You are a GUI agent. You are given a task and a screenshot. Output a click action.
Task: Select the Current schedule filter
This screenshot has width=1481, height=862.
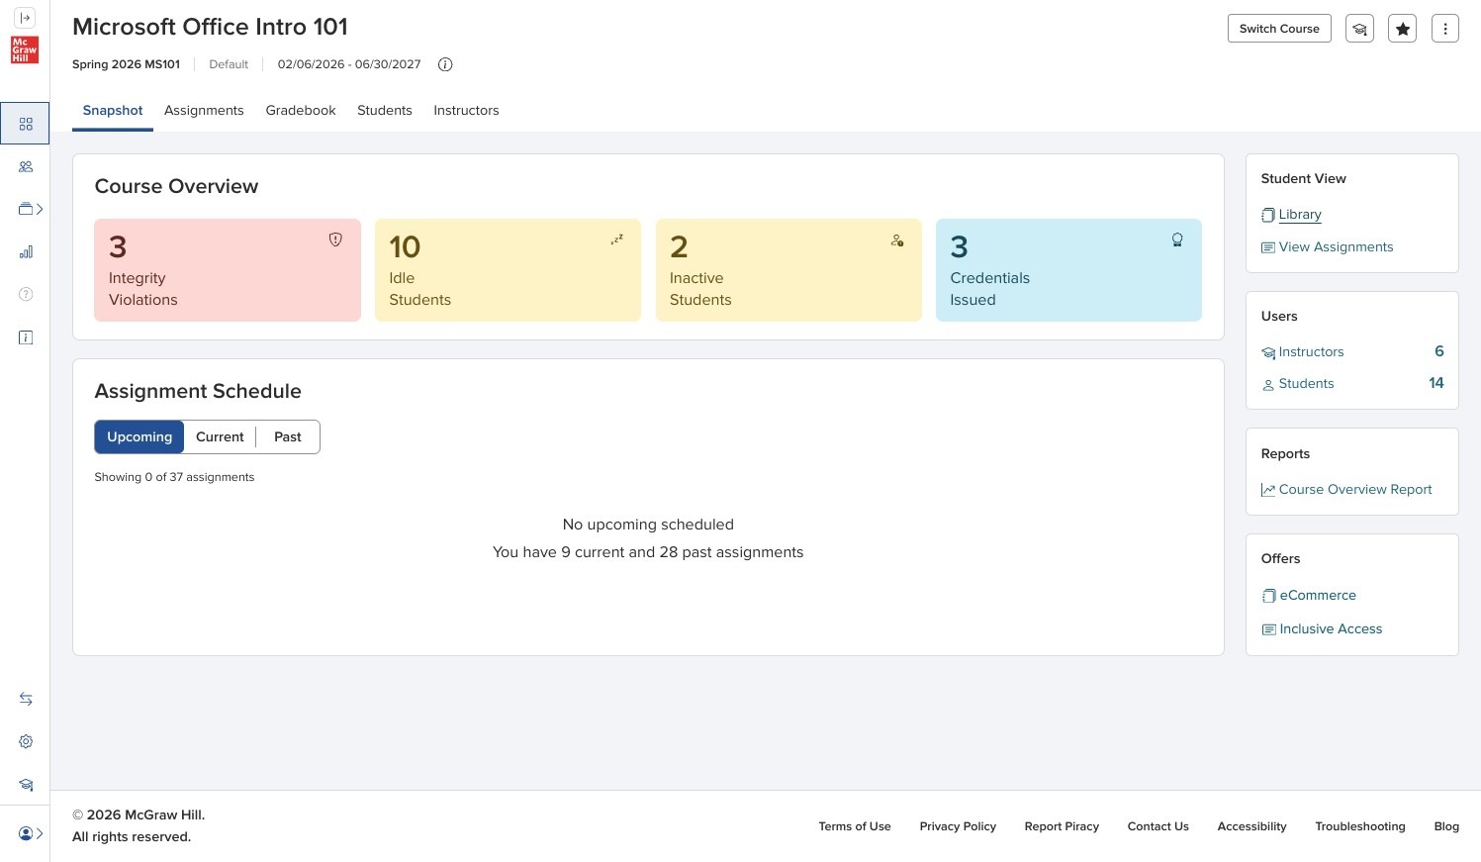(x=220, y=437)
